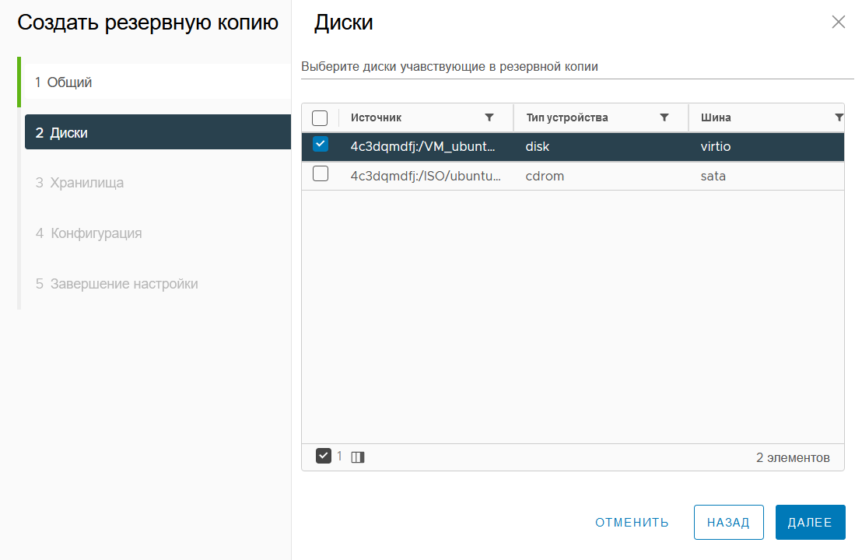Click the cdrom device type cell
The image size is (862, 560).
tap(545, 177)
